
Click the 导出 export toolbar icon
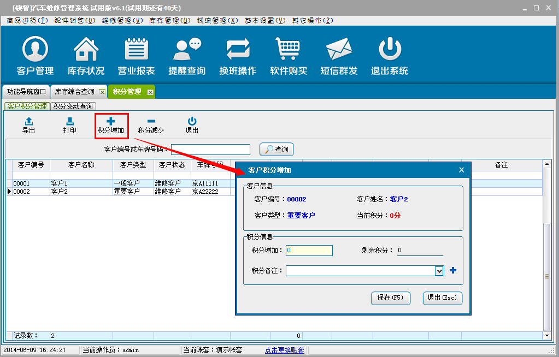coord(29,126)
